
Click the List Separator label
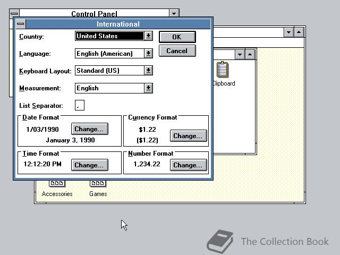[x=41, y=106]
